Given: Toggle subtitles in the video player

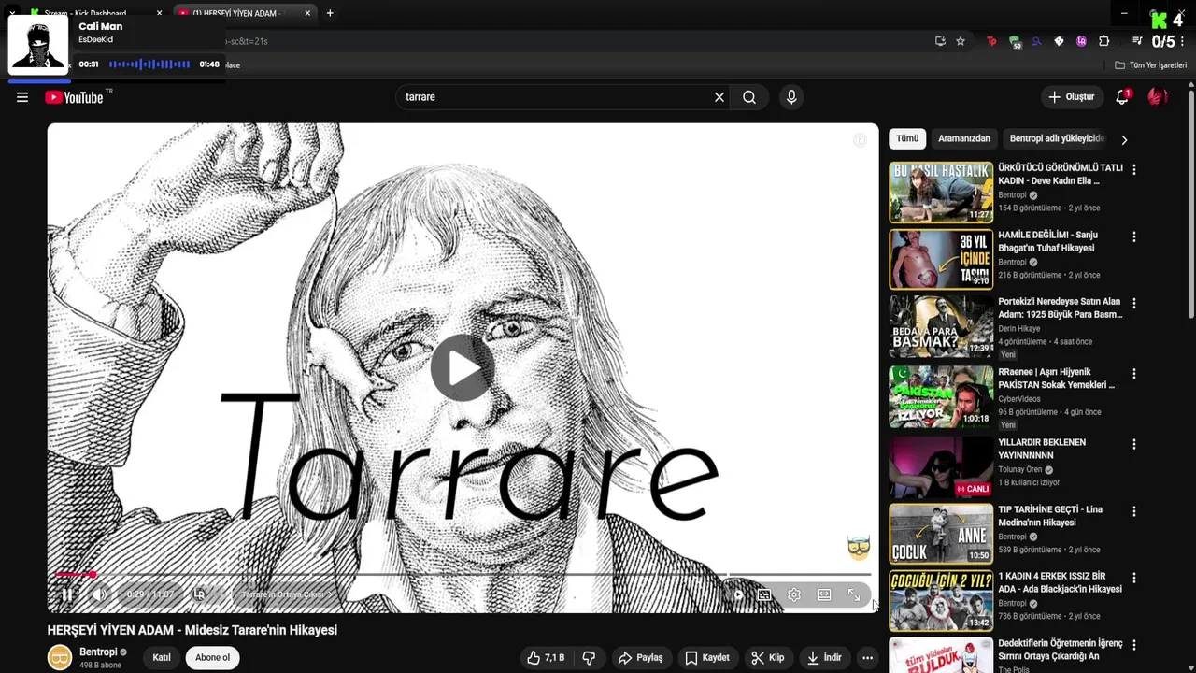Looking at the screenshot, I should coord(764,594).
